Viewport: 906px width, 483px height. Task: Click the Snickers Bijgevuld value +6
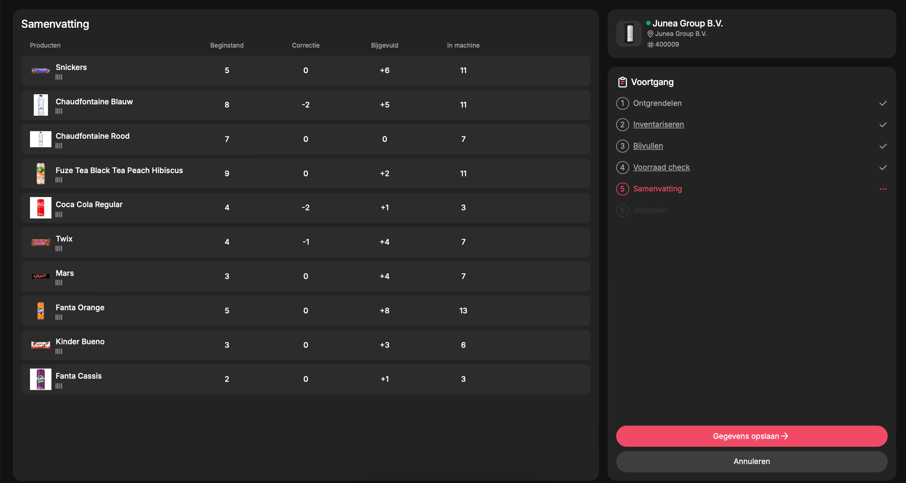click(x=384, y=71)
